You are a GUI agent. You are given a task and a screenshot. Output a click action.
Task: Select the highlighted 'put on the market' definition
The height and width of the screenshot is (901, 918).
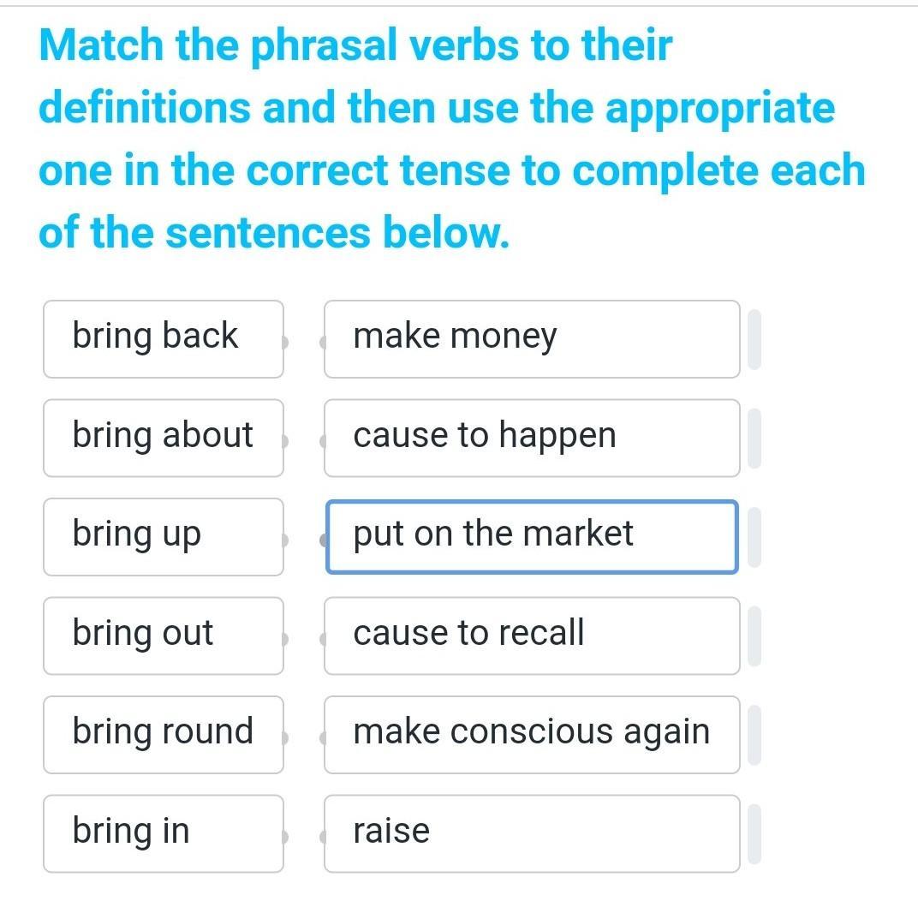[x=531, y=536]
